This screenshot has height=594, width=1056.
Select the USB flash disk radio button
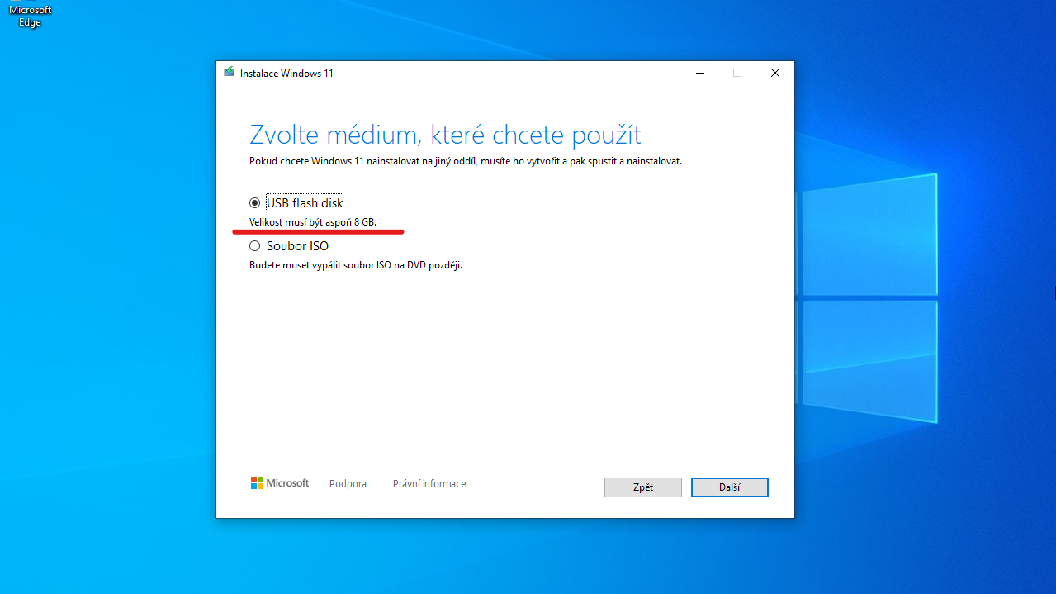click(255, 203)
